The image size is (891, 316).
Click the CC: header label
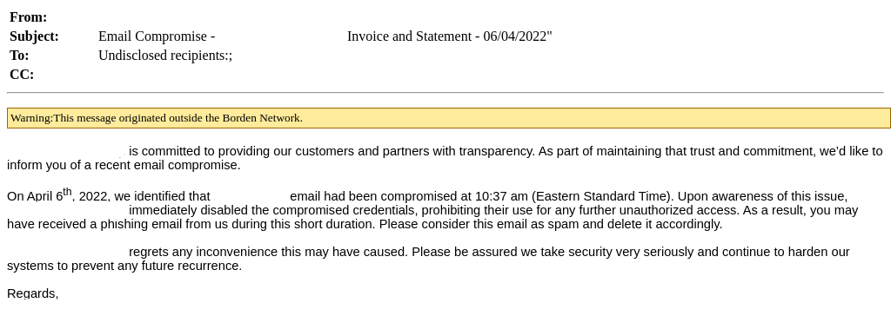22,75
